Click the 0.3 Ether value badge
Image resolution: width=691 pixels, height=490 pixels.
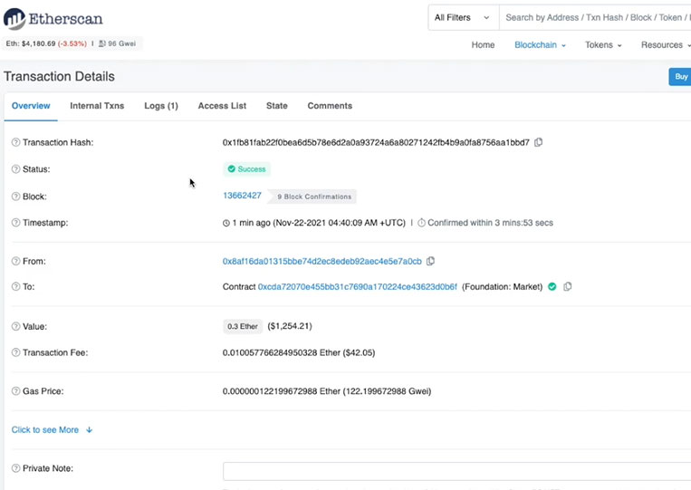pos(243,327)
